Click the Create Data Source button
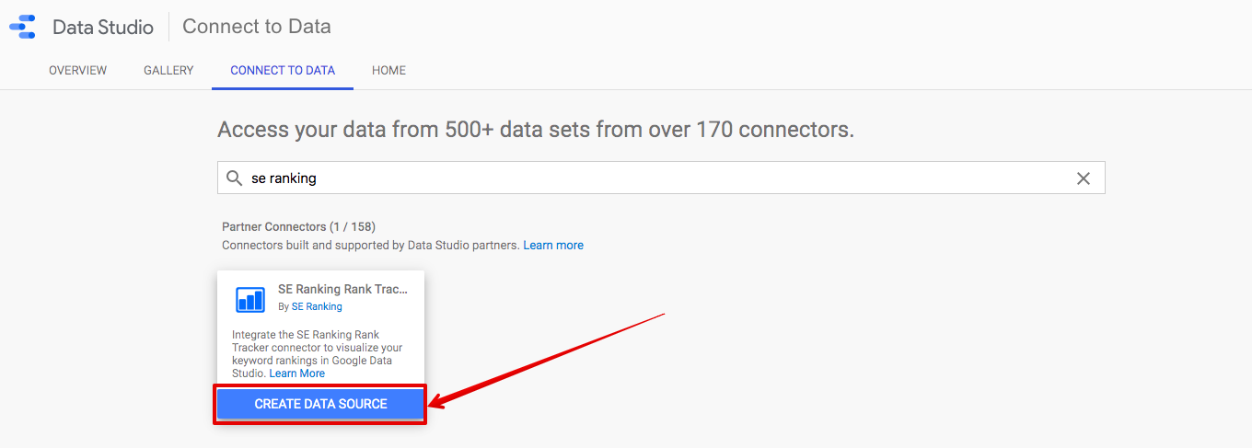The image size is (1252, 448). coord(320,404)
